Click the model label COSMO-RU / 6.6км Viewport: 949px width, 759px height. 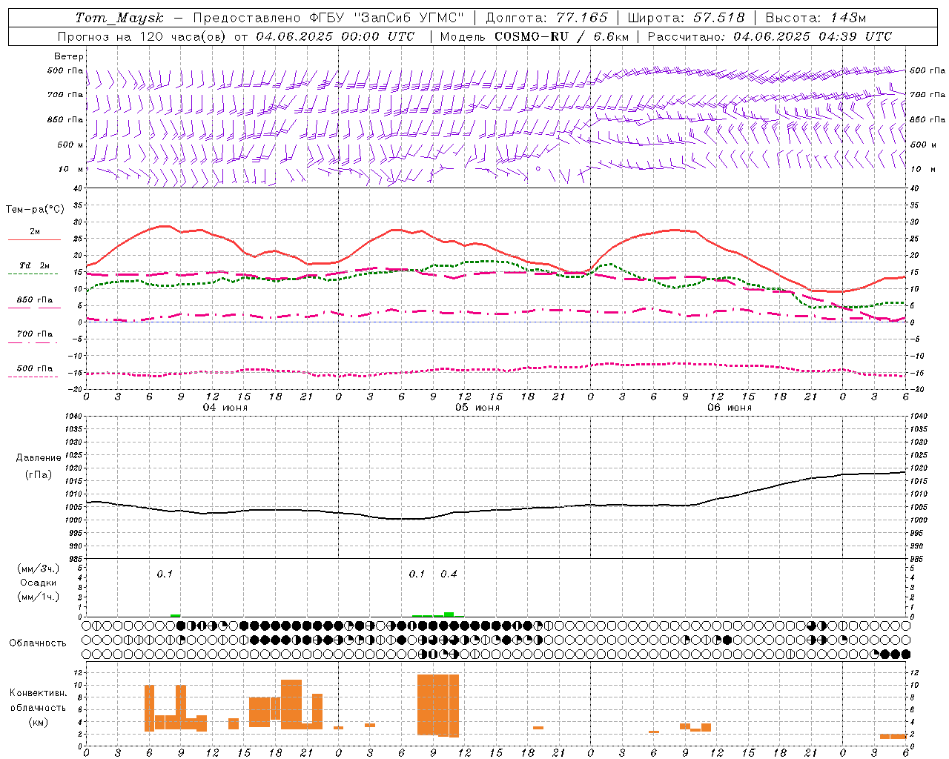[x=561, y=36]
